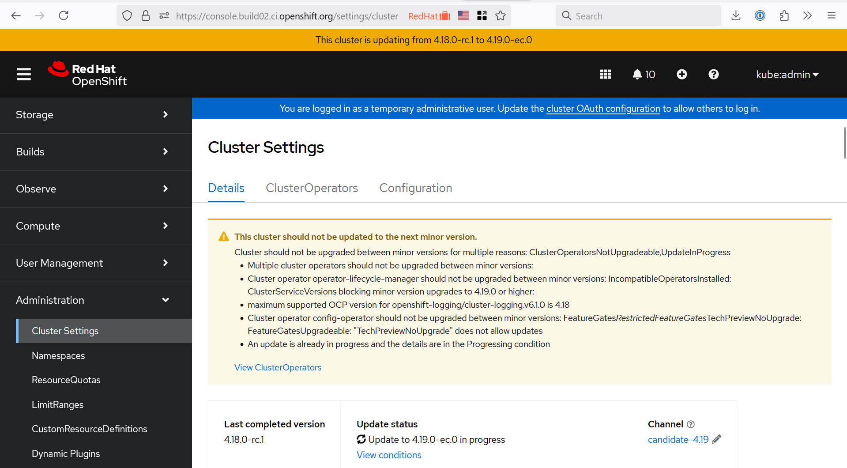This screenshot has width=847, height=468.
Task: Open the notifications bell drawer
Action: click(644, 74)
